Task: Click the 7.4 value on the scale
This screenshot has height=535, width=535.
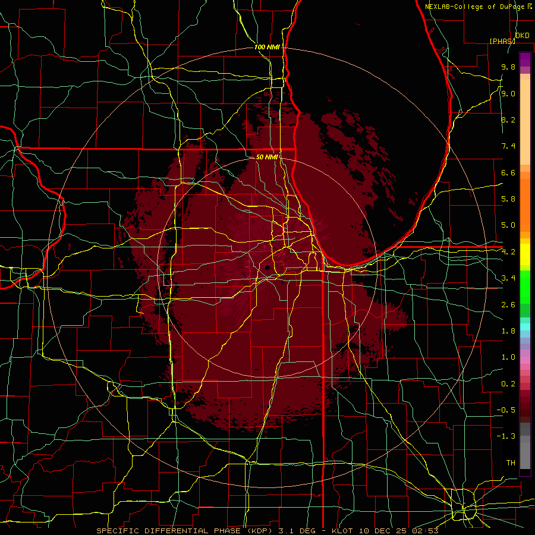Action: tap(508, 146)
